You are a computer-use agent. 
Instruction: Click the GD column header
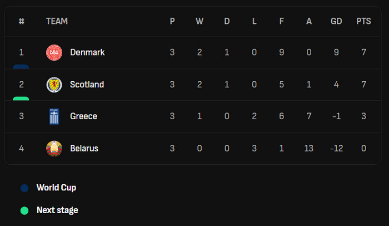(x=336, y=21)
